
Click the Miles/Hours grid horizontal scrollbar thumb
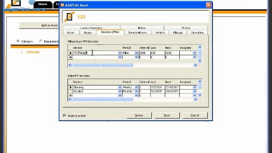point(103,65)
